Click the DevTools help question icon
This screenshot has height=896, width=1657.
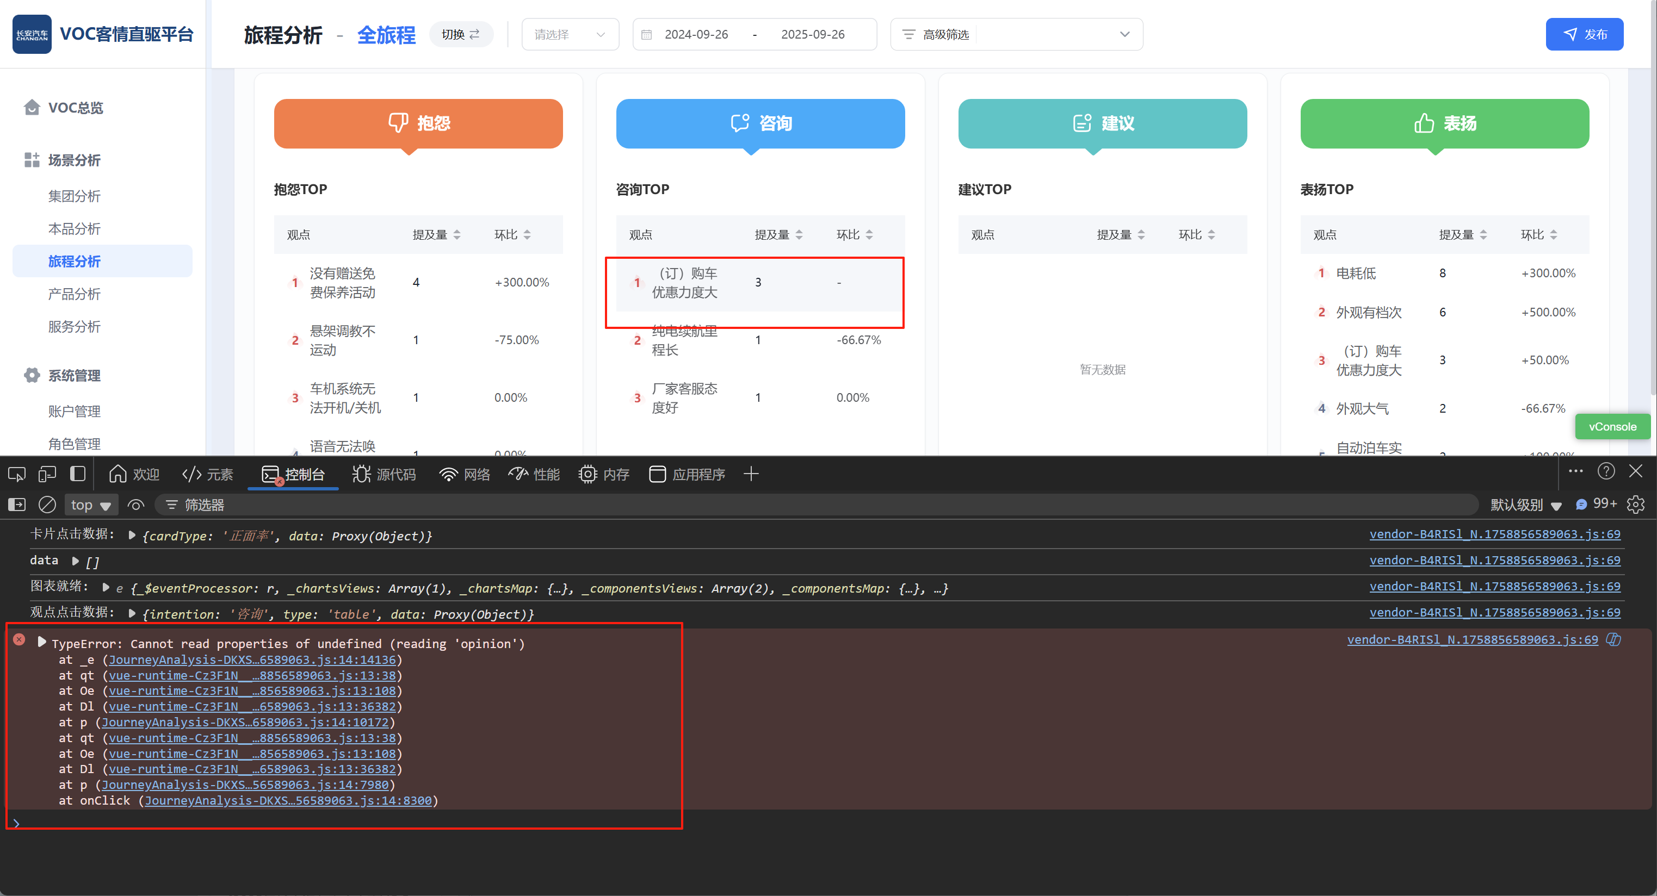pyautogui.click(x=1605, y=472)
